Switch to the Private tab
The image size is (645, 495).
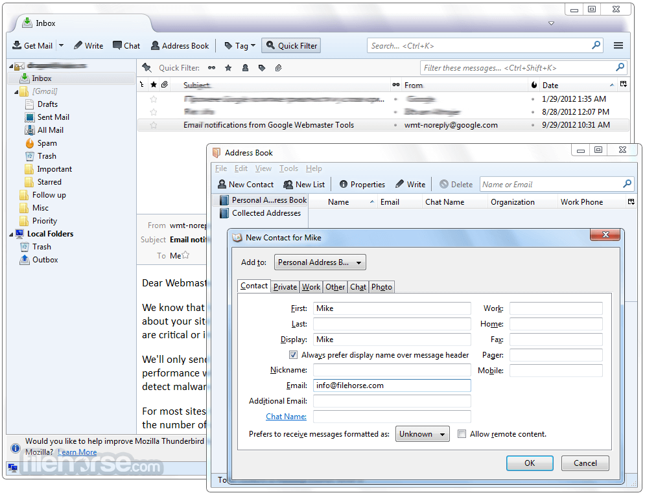point(285,287)
